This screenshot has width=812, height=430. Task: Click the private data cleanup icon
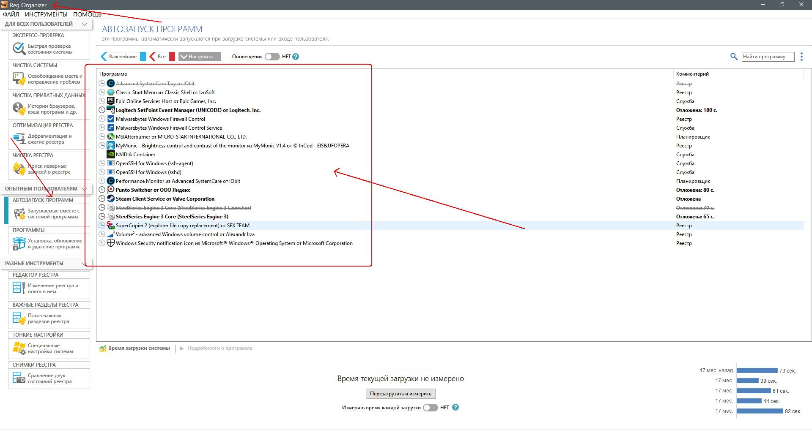pos(19,109)
